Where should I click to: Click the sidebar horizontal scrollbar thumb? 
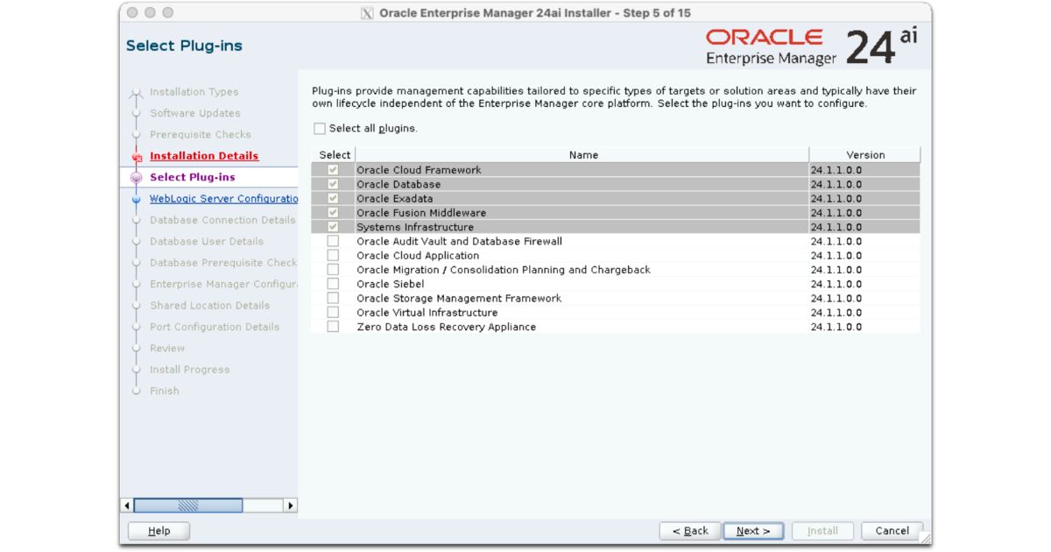pos(188,506)
